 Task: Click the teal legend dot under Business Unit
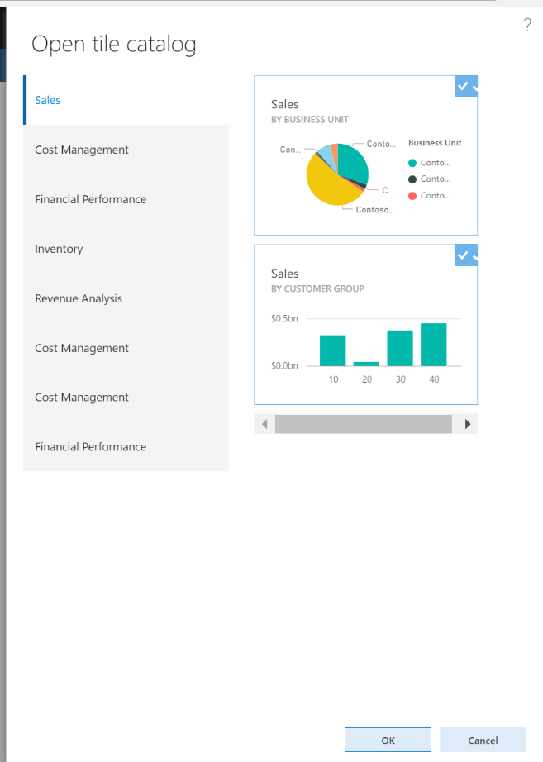[x=412, y=163]
